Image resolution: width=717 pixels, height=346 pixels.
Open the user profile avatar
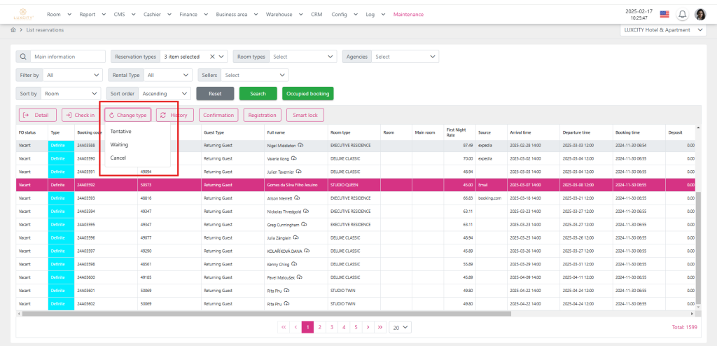point(700,14)
